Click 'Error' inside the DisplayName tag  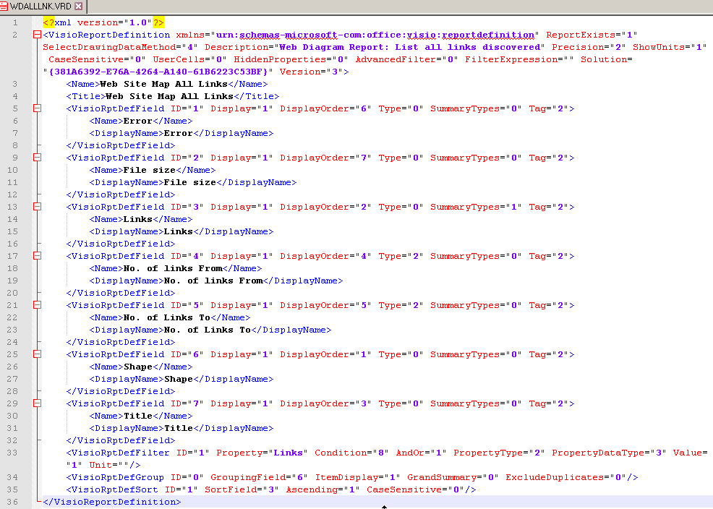178,133
